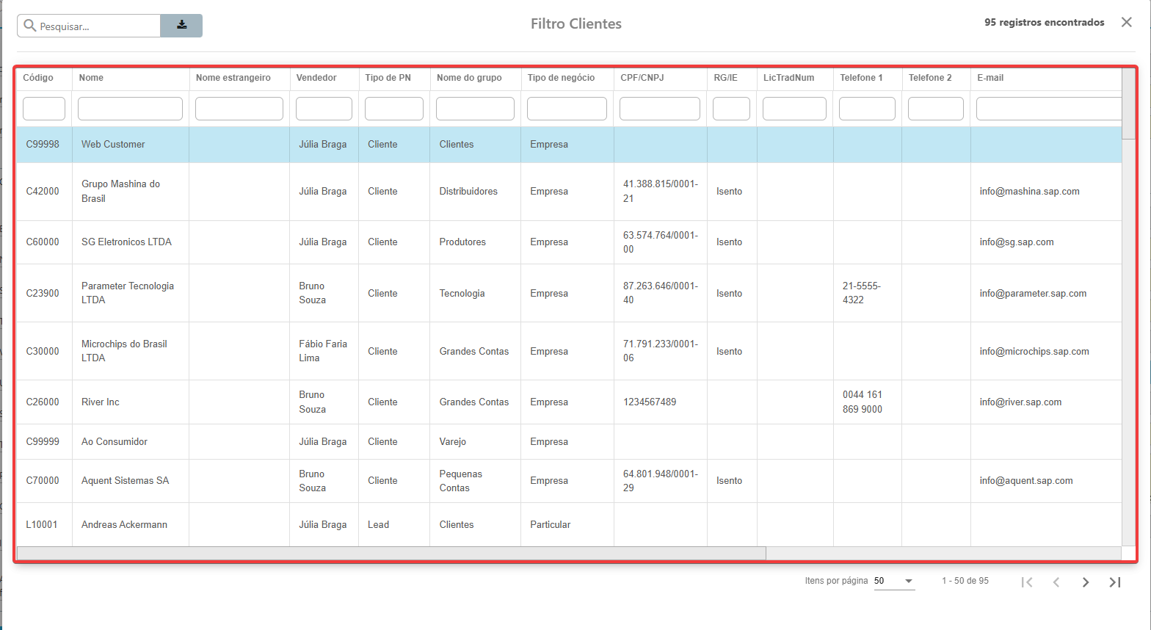This screenshot has width=1151, height=630.
Task: Go to the first page
Action: click(1027, 582)
